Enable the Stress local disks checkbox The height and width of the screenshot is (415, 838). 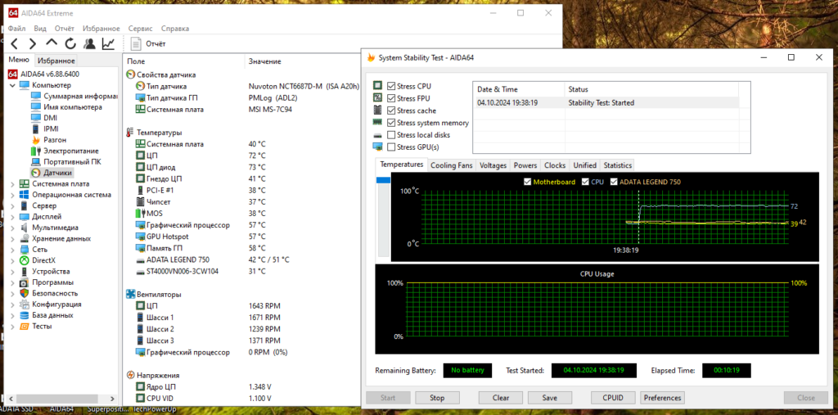click(391, 135)
